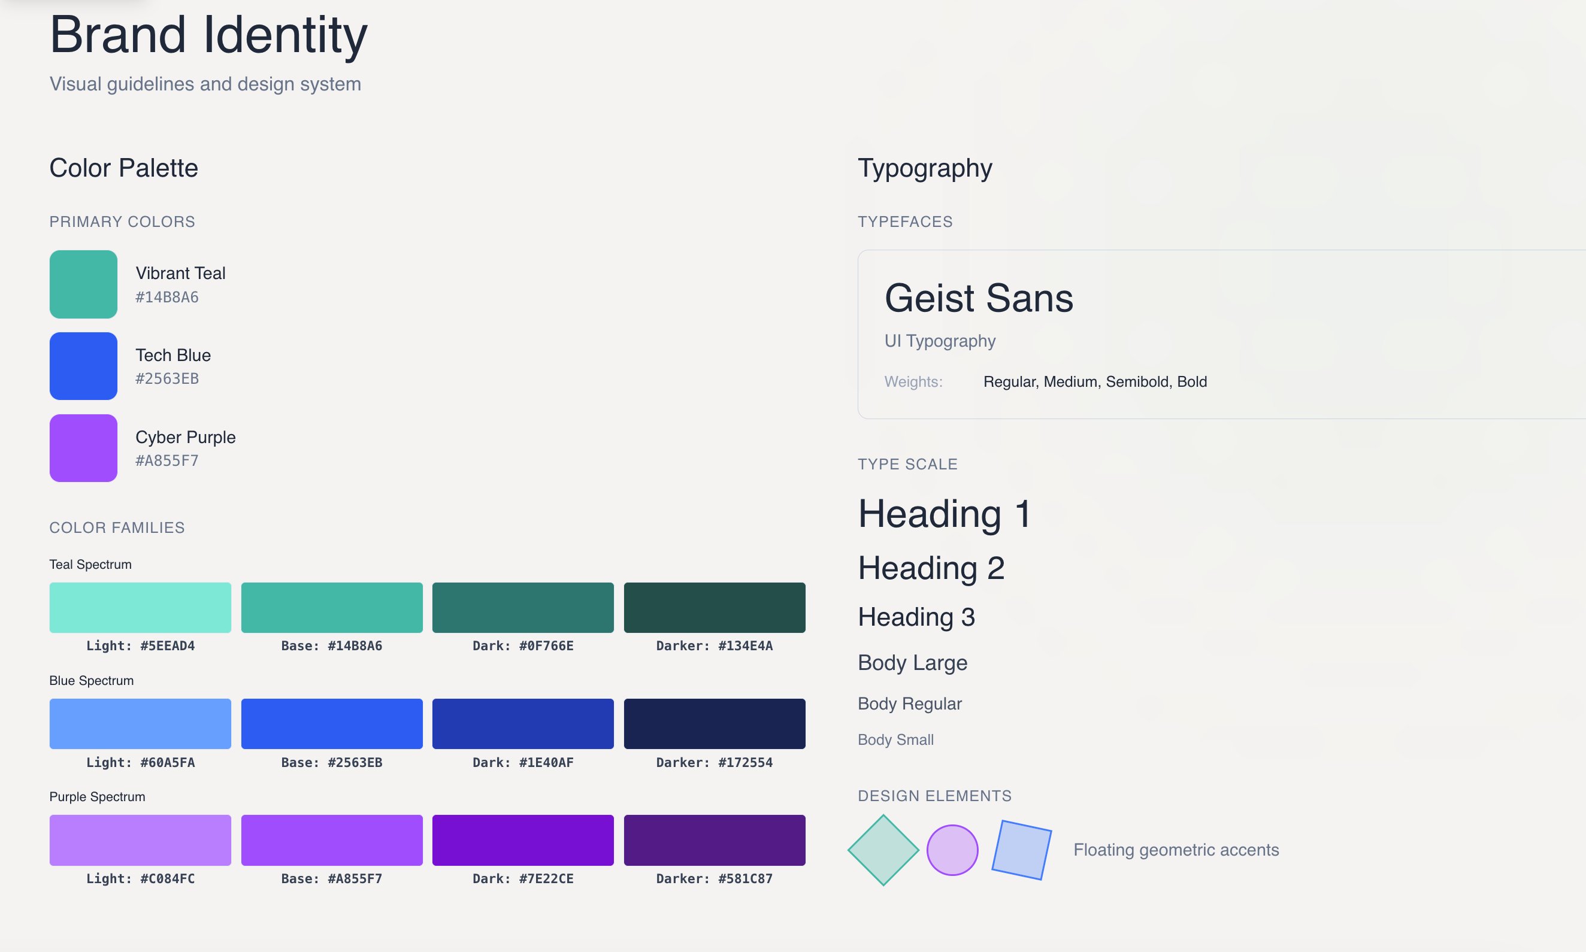
Task: Click the DESIGN ELEMENTS label
Action: pyautogui.click(x=935, y=796)
